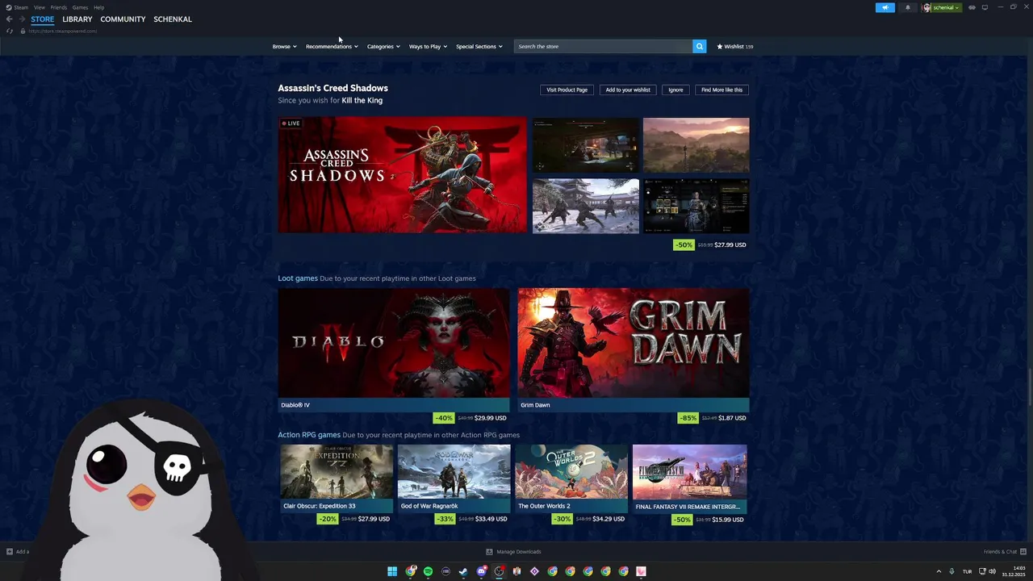Open the SCHENKAL profile tab

pyautogui.click(x=173, y=19)
